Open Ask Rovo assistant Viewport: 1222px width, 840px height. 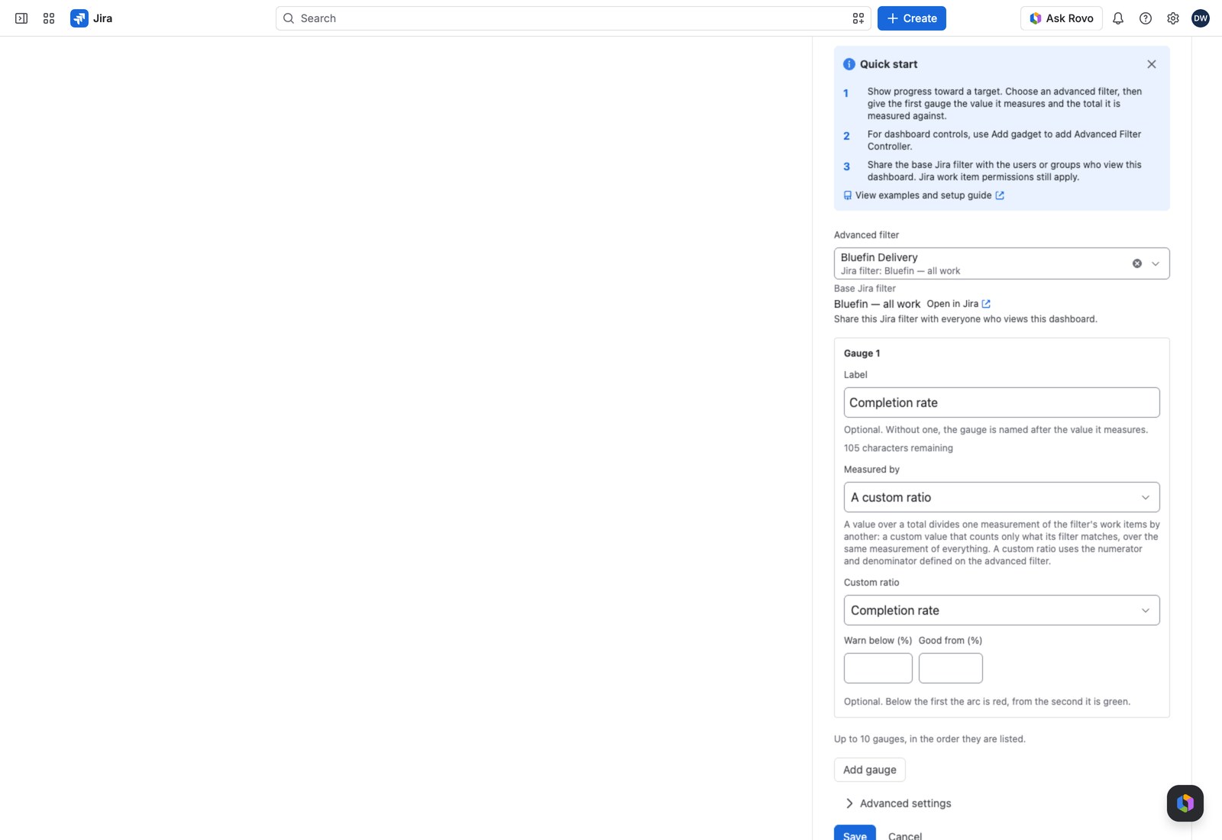(x=1061, y=18)
